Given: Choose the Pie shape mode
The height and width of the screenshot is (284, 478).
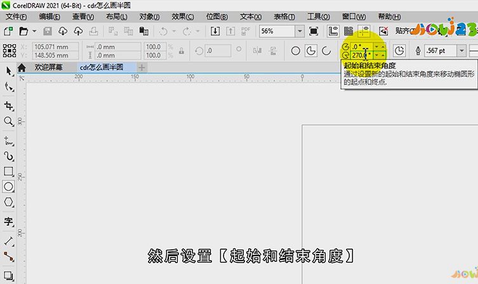Looking at the screenshot, I should click(310, 51).
